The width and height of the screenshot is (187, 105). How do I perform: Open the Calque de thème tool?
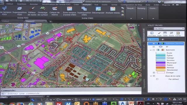[x=55, y=11]
